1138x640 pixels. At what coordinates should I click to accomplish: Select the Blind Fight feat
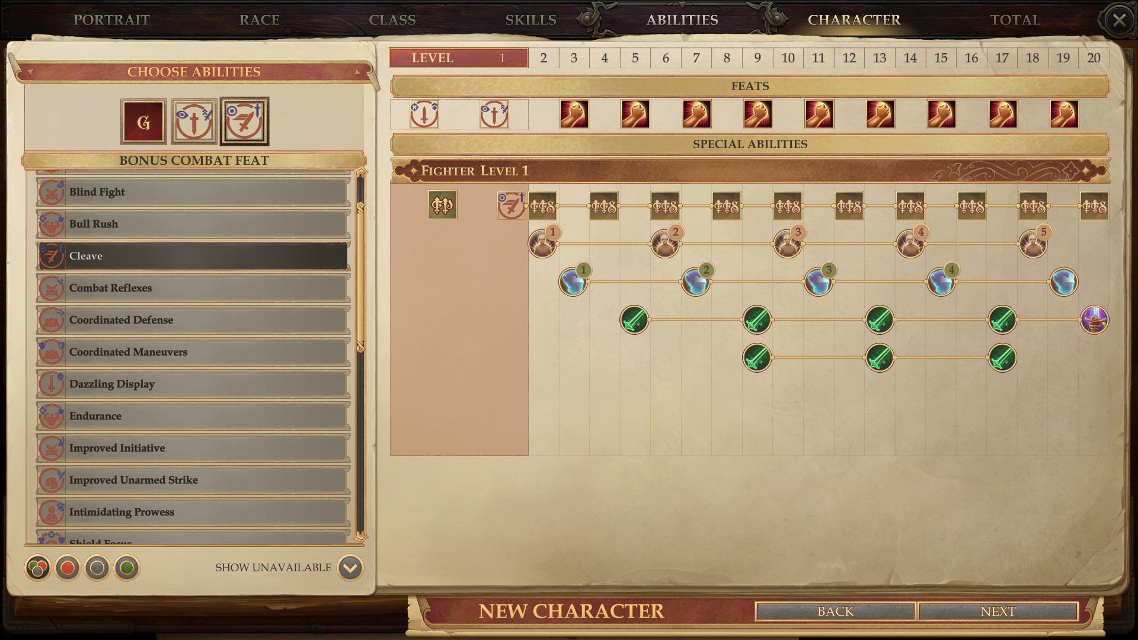pos(193,191)
